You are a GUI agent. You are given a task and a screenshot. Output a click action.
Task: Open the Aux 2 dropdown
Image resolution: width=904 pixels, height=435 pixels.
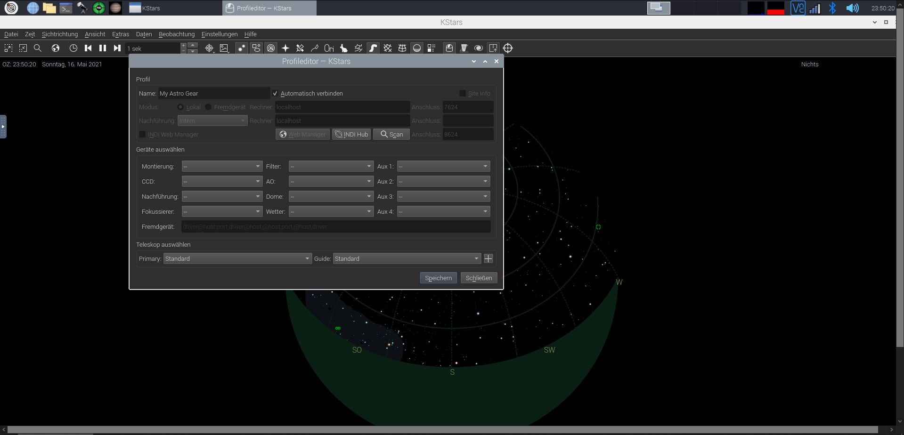(x=444, y=181)
